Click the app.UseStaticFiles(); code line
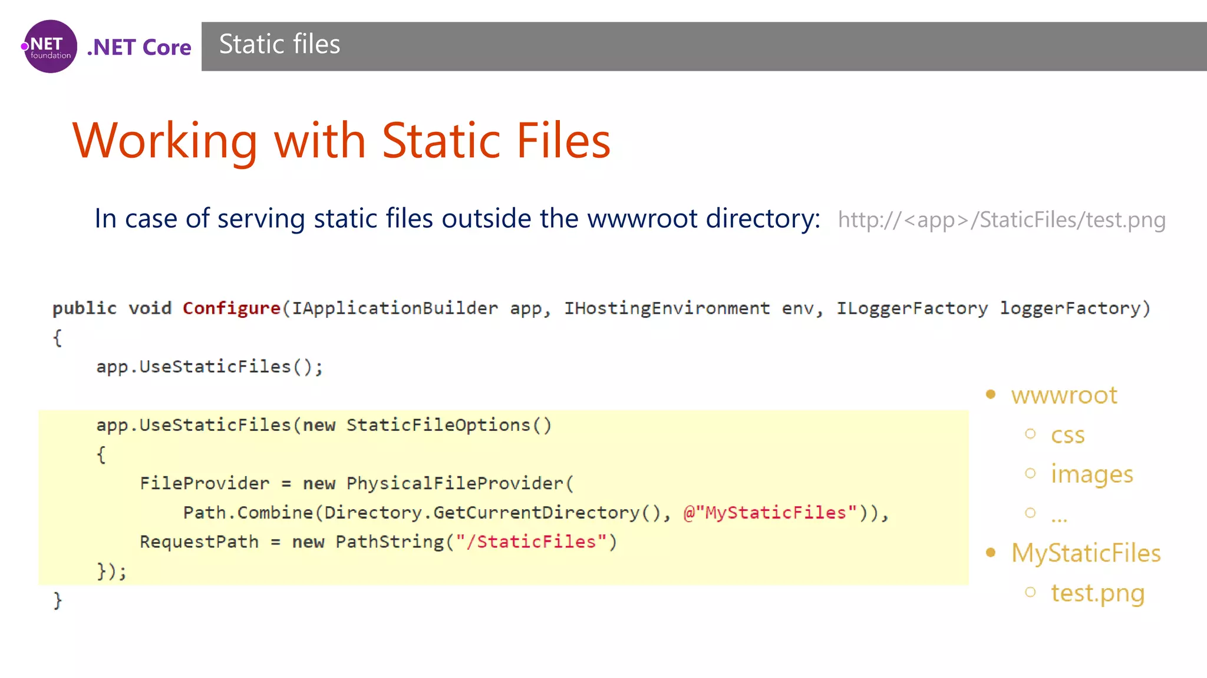Image resolution: width=1207 pixels, height=678 pixels. pyautogui.click(x=209, y=367)
